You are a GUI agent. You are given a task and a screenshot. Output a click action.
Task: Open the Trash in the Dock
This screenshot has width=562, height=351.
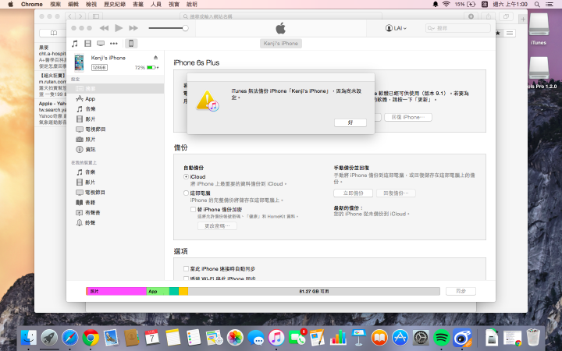tap(533, 338)
